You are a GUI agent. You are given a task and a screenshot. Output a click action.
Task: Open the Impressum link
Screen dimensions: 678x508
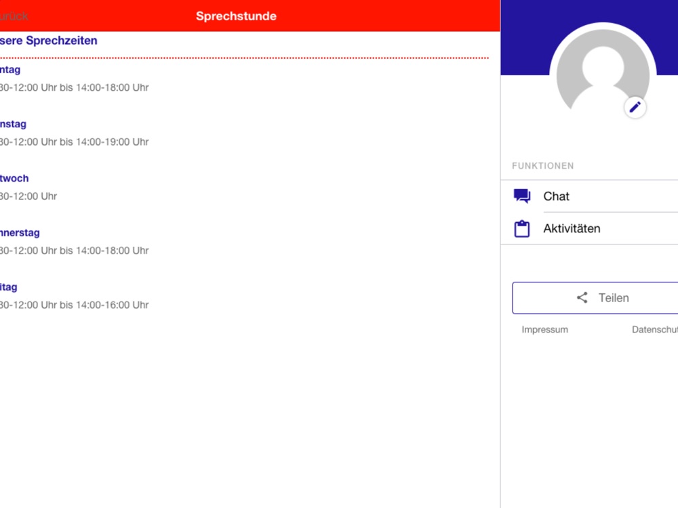point(545,330)
